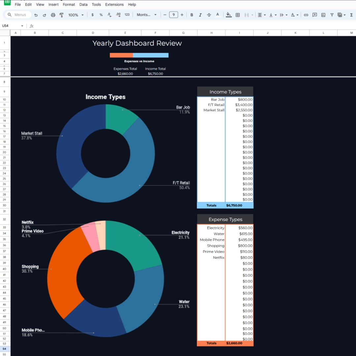Click the Insert chart icon
The image size is (356, 356).
click(323, 15)
